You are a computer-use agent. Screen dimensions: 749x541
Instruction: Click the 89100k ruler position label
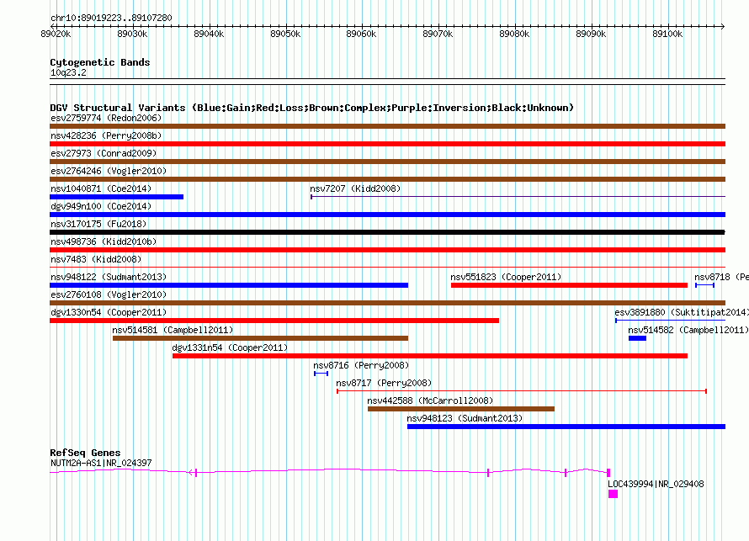[x=667, y=34]
